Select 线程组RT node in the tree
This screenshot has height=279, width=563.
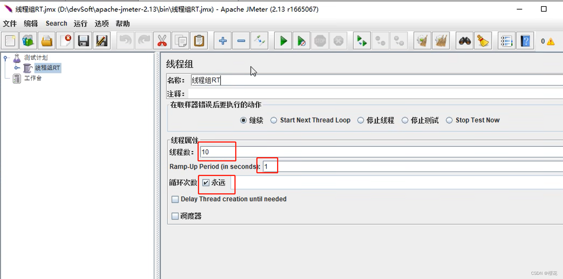click(48, 68)
